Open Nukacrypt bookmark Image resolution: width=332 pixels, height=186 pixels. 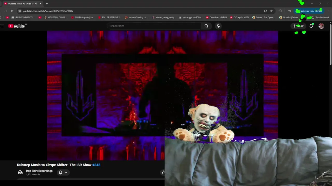191,18
